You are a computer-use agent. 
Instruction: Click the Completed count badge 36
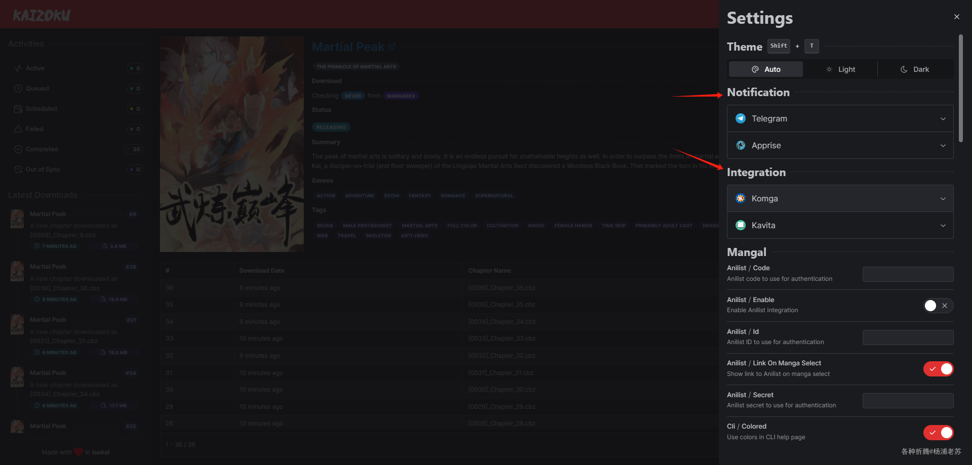[135, 149]
